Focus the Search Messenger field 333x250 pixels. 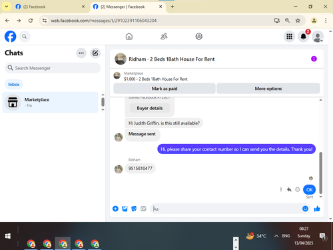pos(53,68)
